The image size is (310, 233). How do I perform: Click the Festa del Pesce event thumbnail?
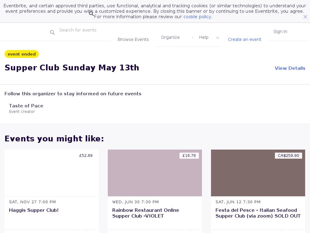point(258,173)
